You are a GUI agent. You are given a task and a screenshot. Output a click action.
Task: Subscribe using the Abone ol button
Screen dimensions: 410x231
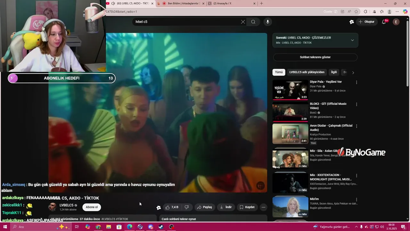click(92, 207)
